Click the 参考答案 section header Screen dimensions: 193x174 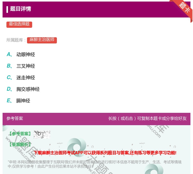(15, 118)
